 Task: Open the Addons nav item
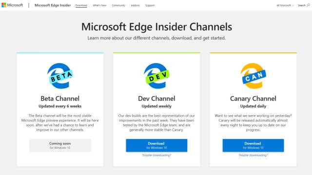tap(135, 5)
